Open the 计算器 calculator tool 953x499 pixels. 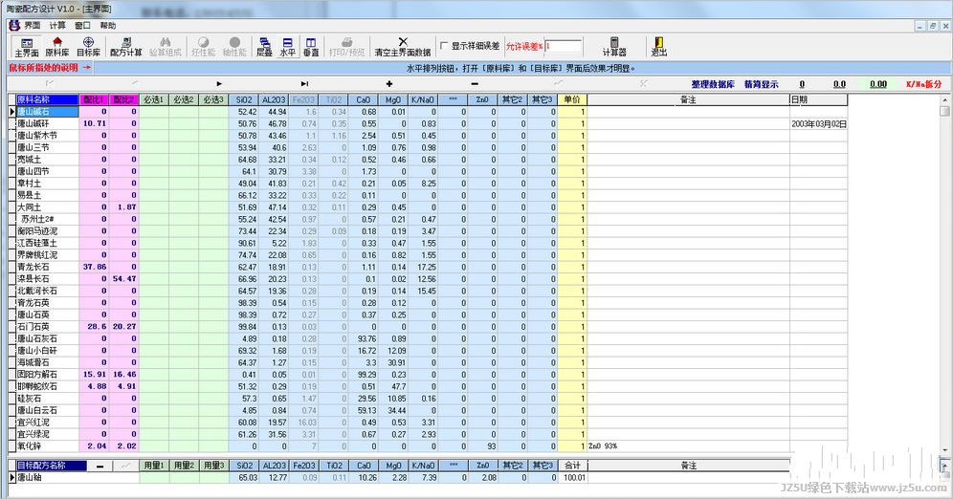tap(614, 47)
